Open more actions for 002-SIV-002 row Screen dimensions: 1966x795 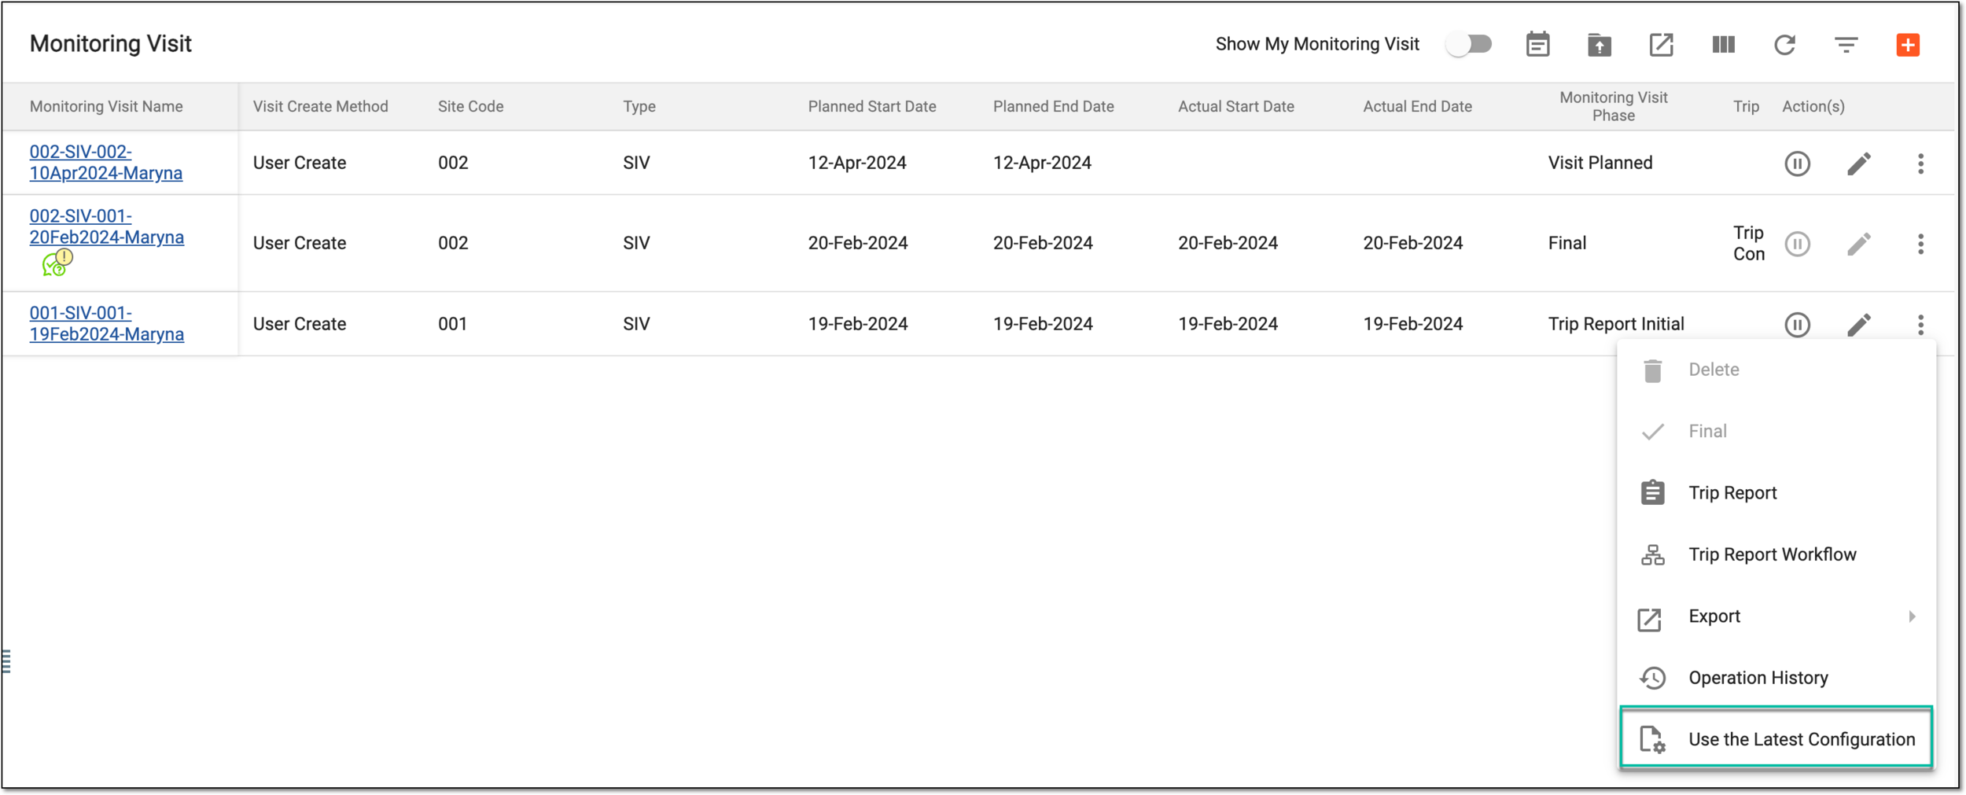pyautogui.click(x=1920, y=164)
